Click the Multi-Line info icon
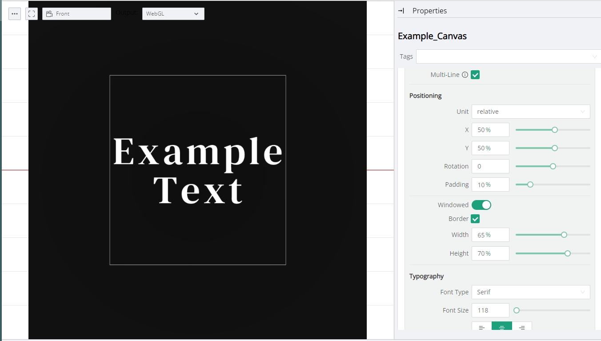Screen dimensions: 601x341 click(x=465, y=75)
